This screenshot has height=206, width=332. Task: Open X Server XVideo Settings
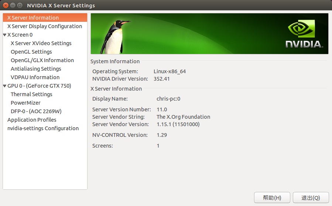click(x=41, y=43)
